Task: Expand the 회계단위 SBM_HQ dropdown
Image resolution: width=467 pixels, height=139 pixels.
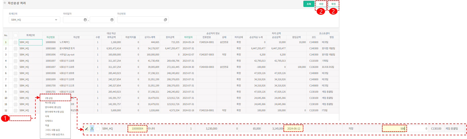Action: click(56, 20)
